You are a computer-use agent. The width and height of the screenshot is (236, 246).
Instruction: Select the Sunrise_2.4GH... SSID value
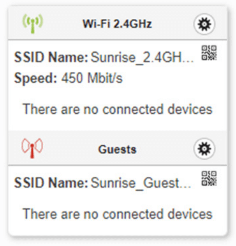coord(142,59)
